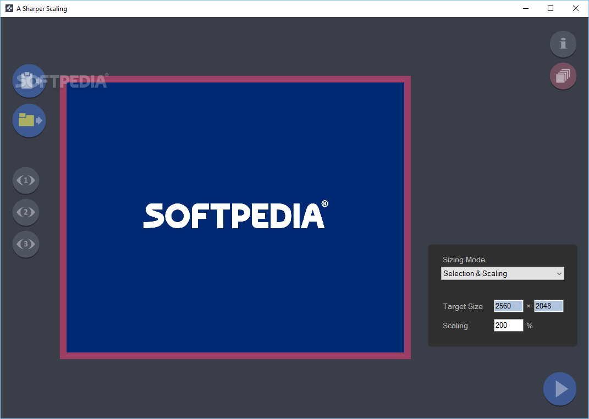589x419 pixels.
Task: Click the app icon in title bar
Action: (9, 8)
